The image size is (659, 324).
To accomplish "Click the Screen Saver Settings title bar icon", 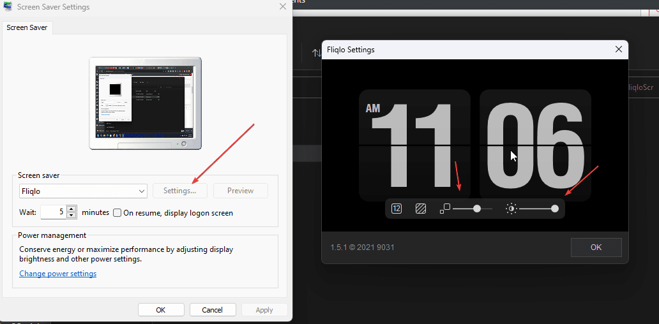I will coord(8,7).
